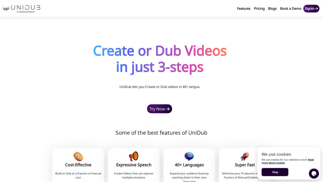Select the Cost-Effective card heading
Viewport: 323px width, 182px height.
point(78,165)
